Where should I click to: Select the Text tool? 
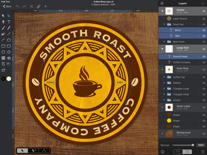coord(9,22)
